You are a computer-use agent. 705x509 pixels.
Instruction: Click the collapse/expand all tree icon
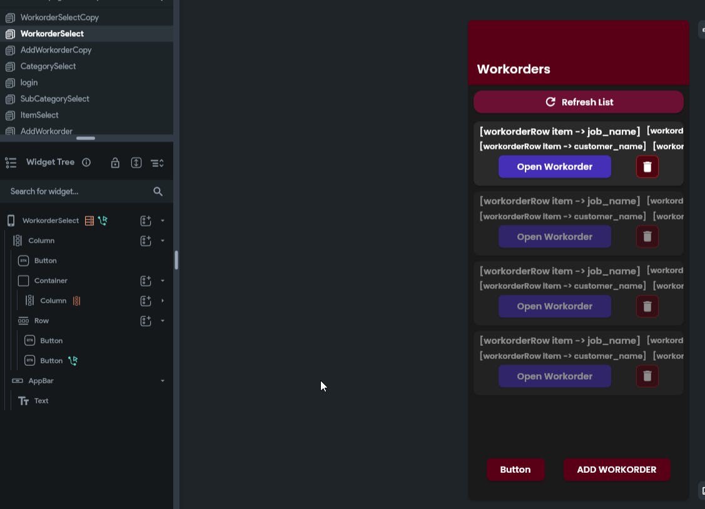click(x=157, y=163)
